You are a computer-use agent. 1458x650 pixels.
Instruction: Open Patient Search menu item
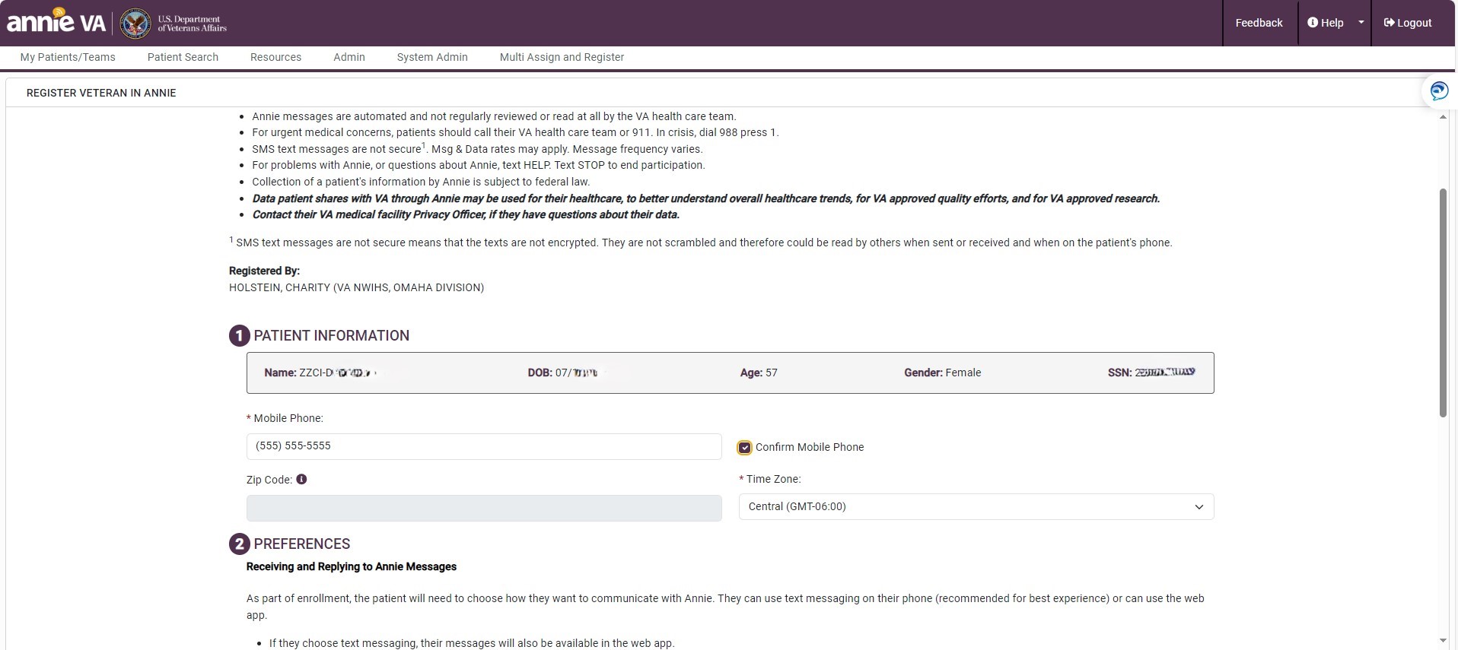pyautogui.click(x=183, y=57)
